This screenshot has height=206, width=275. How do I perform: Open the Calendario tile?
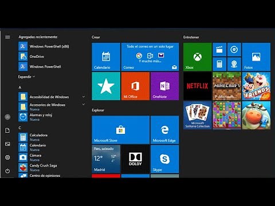click(106, 57)
